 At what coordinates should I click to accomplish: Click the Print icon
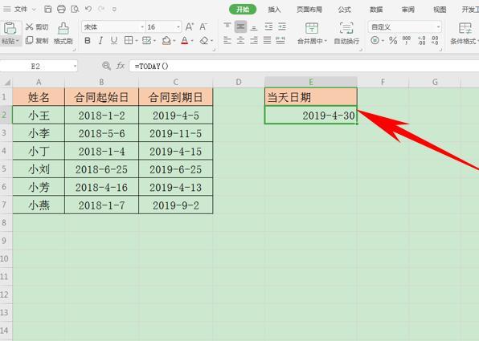pyautogui.click(x=61, y=9)
